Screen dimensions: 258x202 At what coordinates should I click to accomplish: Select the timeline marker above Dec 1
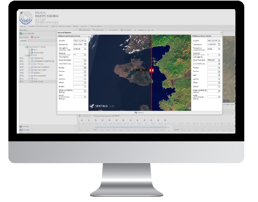[x=130, y=120]
